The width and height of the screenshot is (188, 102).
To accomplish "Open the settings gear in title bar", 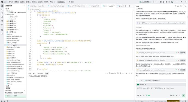I will (169, 2).
